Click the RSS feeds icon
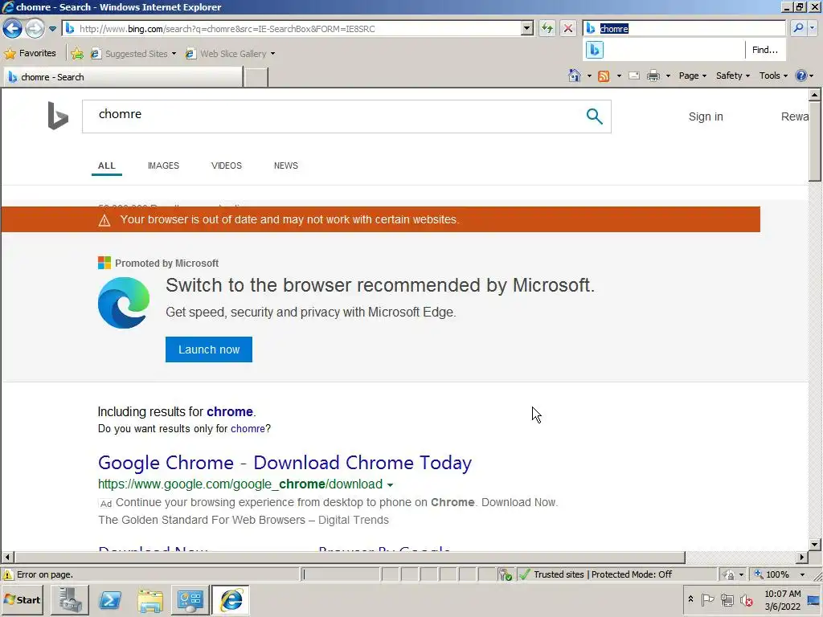This screenshot has width=823, height=617. 604,76
